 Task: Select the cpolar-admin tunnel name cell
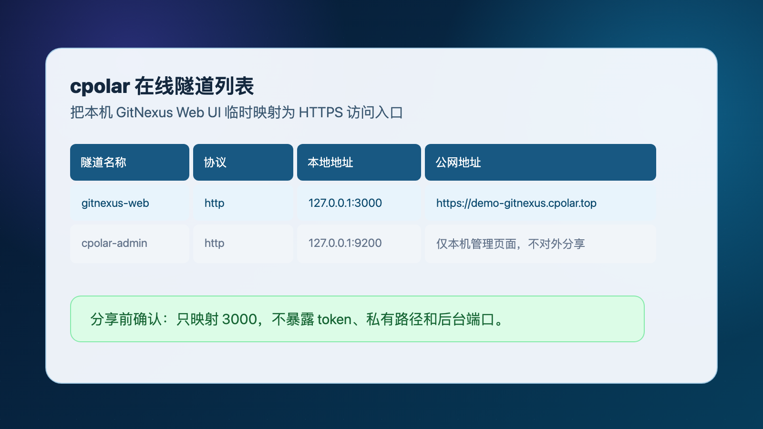point(130,244)
